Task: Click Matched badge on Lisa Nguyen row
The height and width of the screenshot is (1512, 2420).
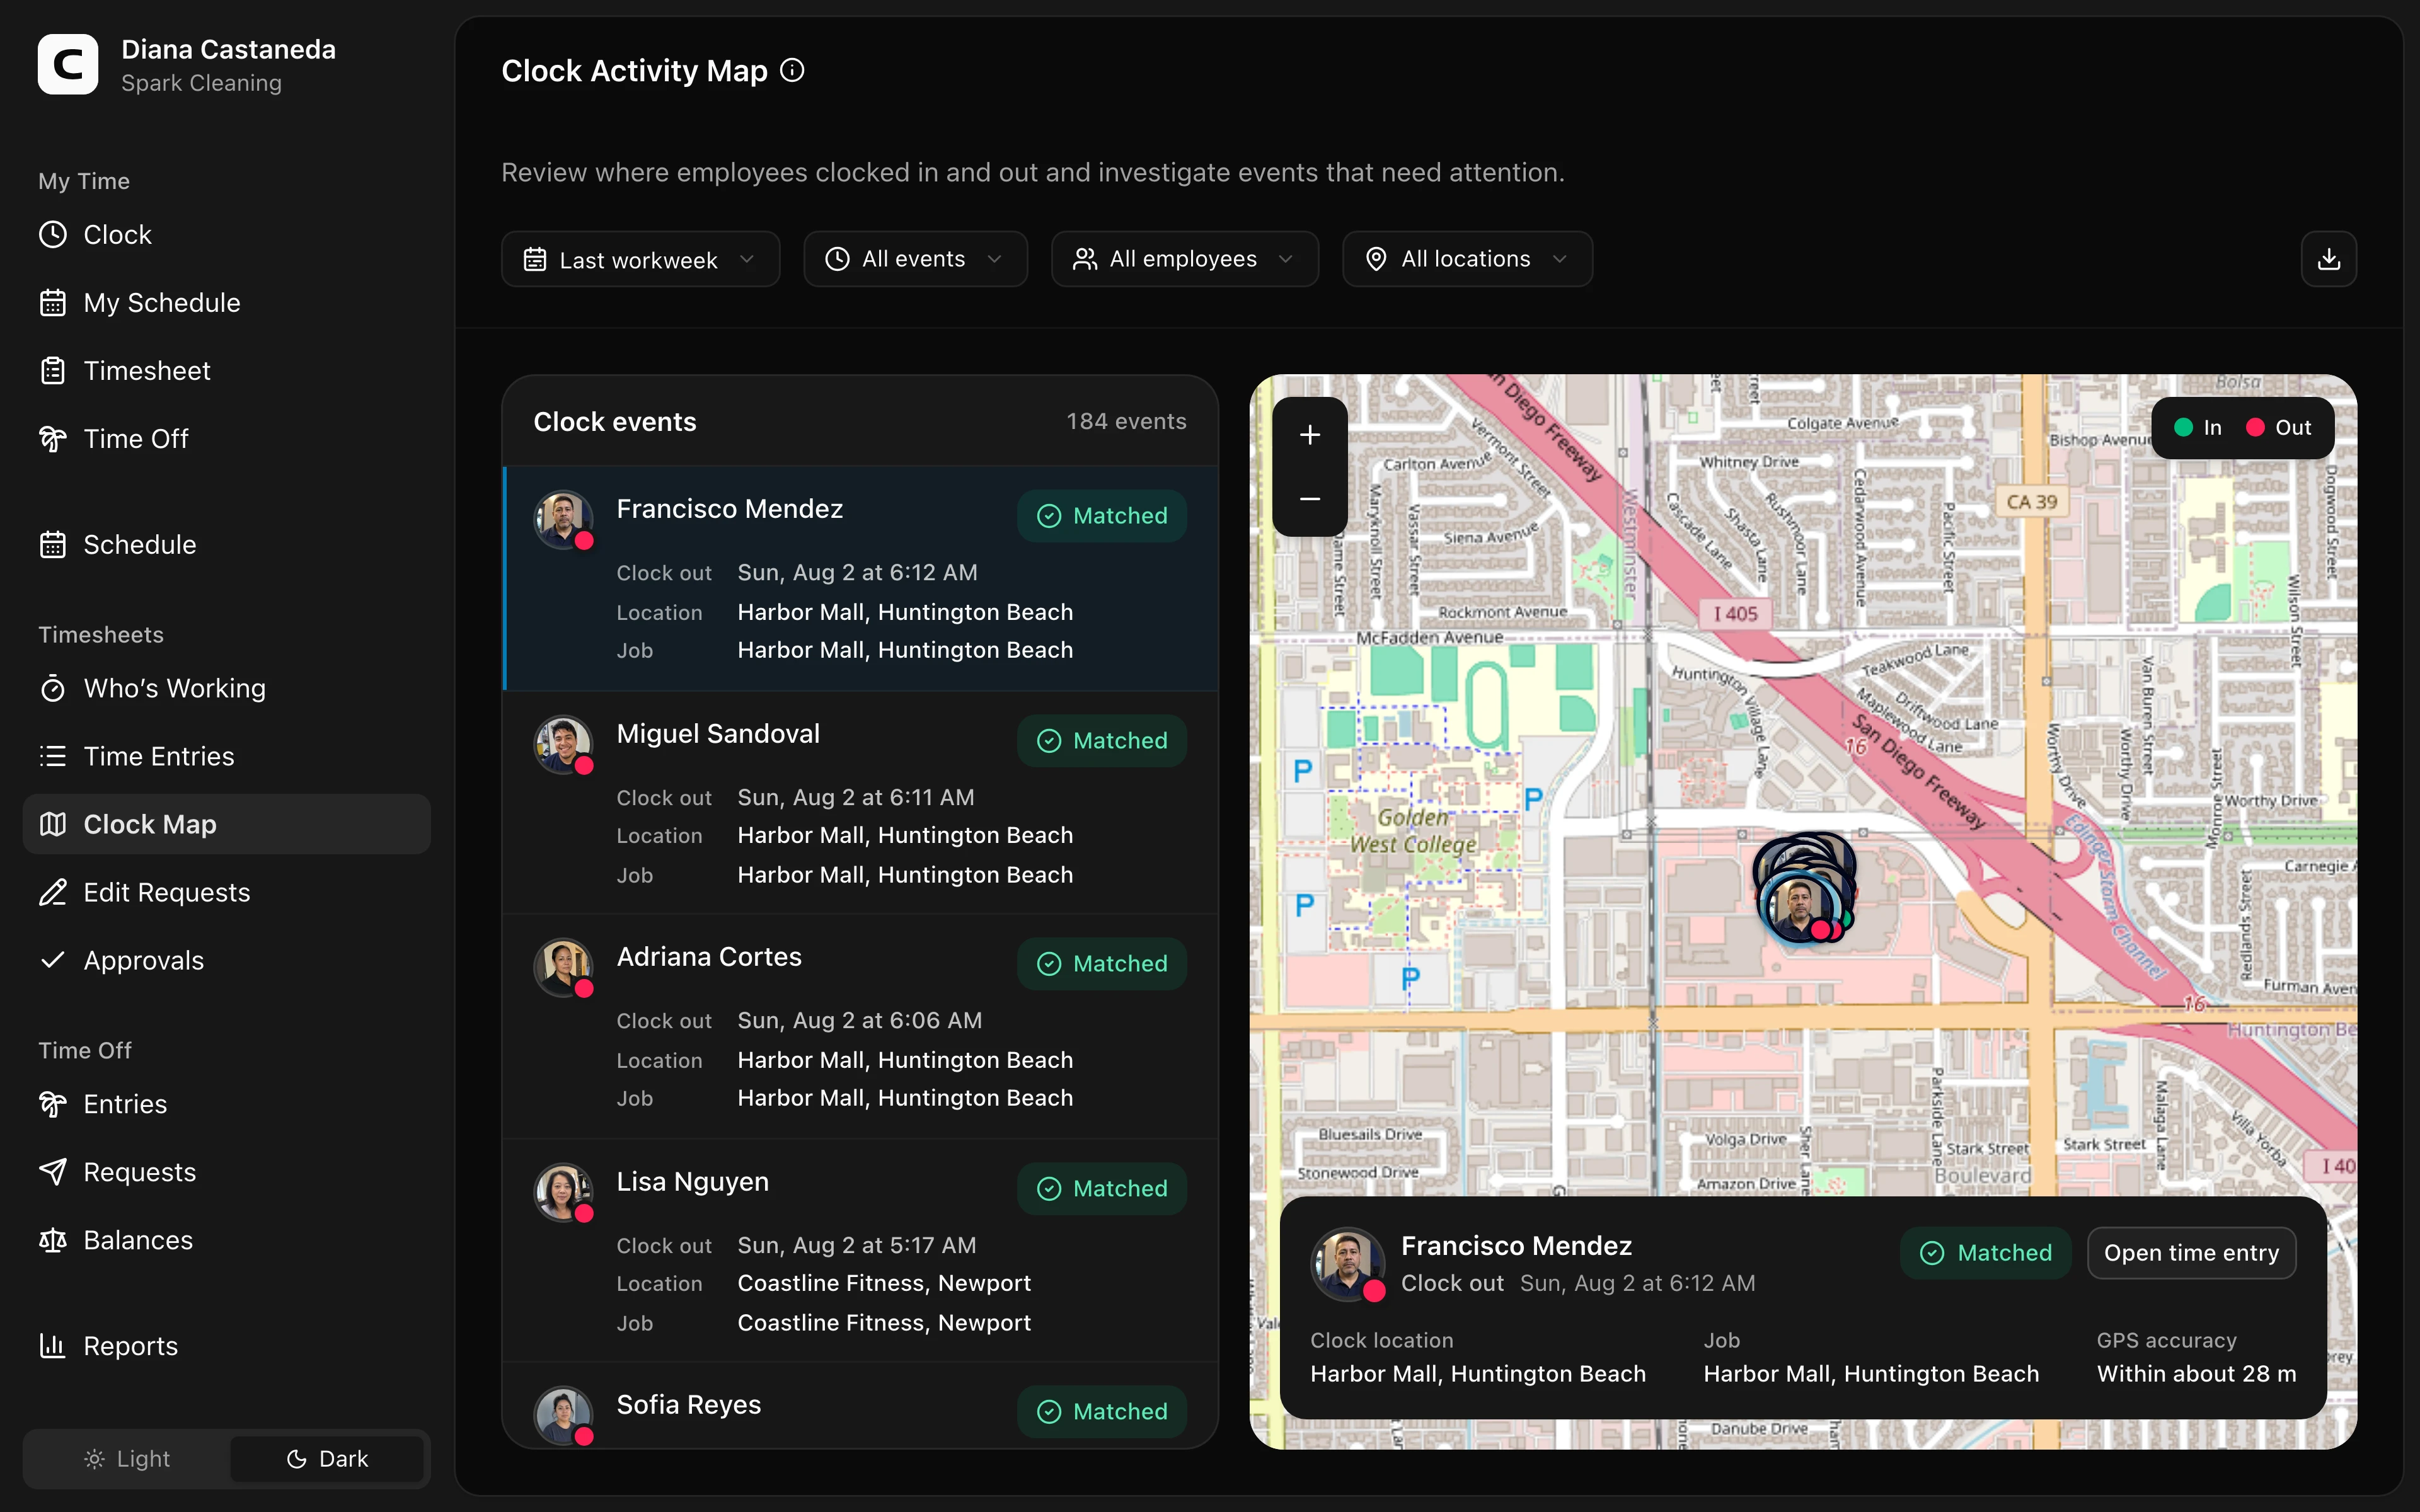Action: pos(1102,1189)
